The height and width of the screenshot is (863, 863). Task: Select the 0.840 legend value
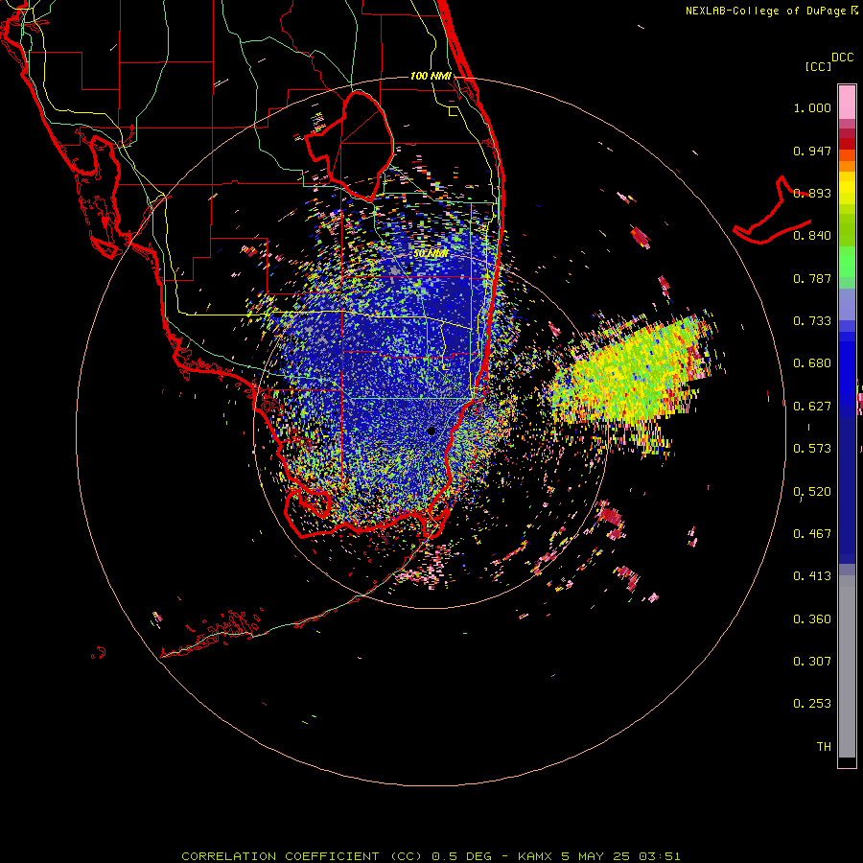tap(812, 236)
